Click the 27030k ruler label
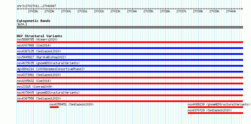This screenshot has height=124, width=251. coord(66,11)
